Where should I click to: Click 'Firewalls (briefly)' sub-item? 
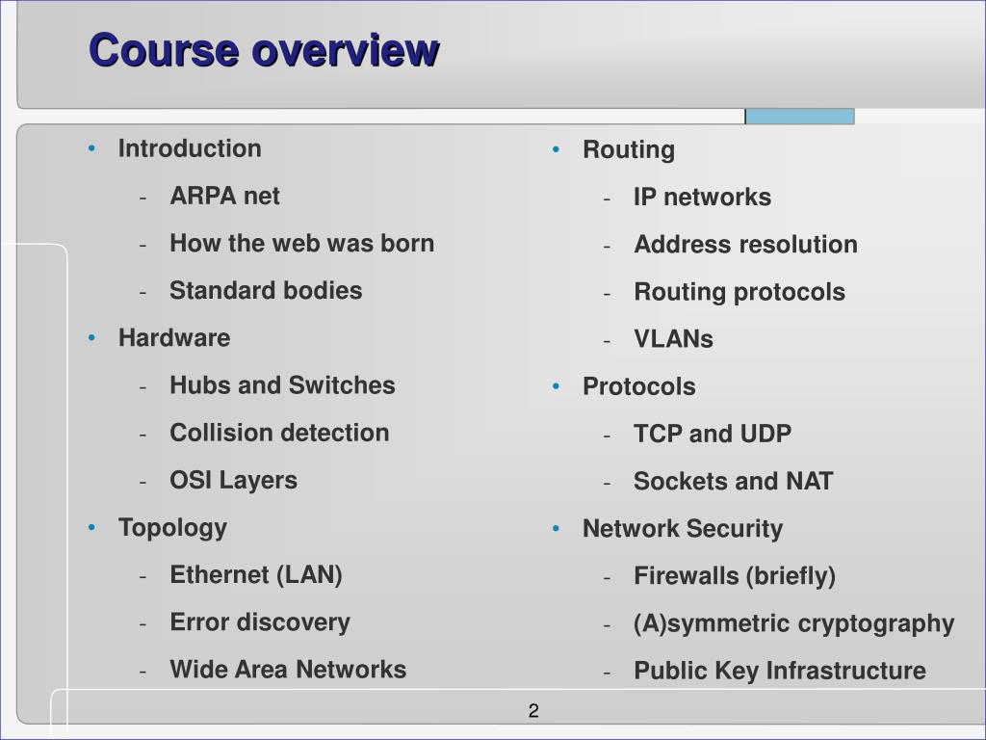(735, 576)
